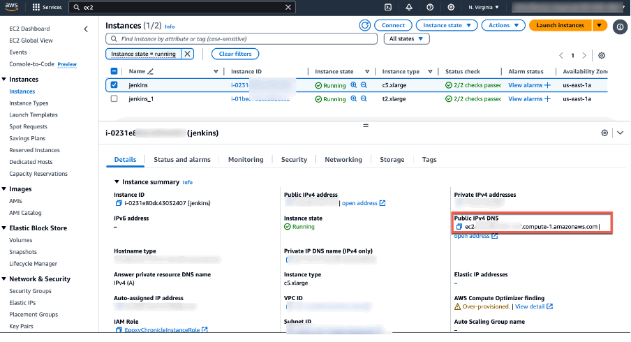Viewport: 631px width, 342px height.
Task: Open Security Groups in sidebar
Action: pyautogui.click(x=30, y=291)
